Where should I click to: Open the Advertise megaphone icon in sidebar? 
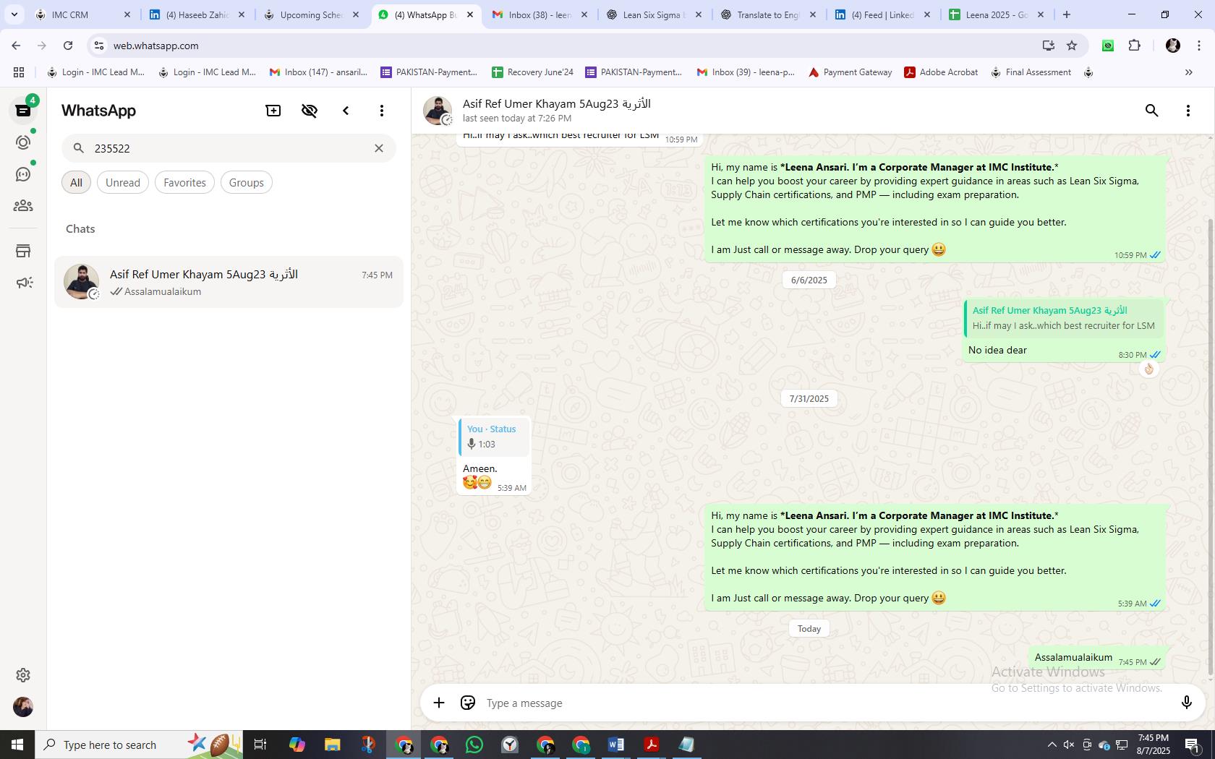point(23,283)
